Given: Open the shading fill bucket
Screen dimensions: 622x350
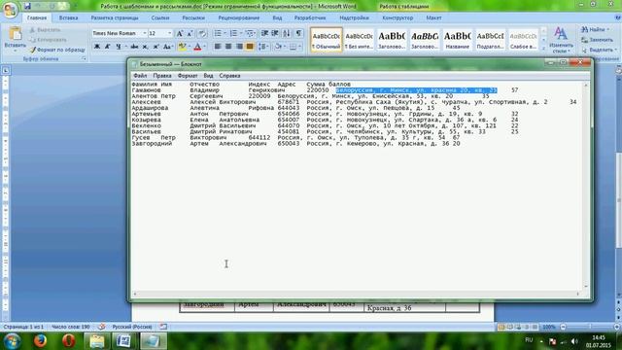Looking at the screenshot, I should pos(278,47).
